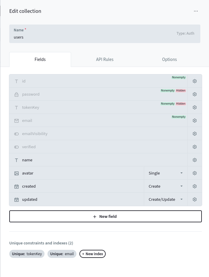Open settings gear for the password field
The width and height of the screenshot is (209, 277).
click(195, 94)
